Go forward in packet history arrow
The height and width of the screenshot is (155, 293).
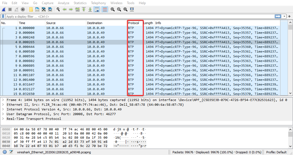click(x=71, y=9)
